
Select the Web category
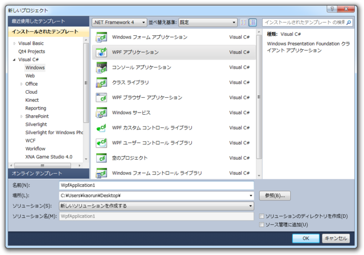[30, 76]
